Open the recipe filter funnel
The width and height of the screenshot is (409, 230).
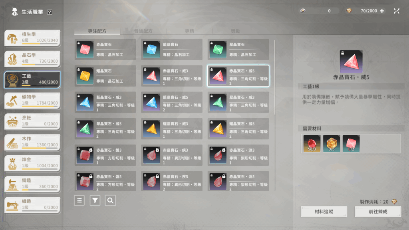[x=95, y=200]
